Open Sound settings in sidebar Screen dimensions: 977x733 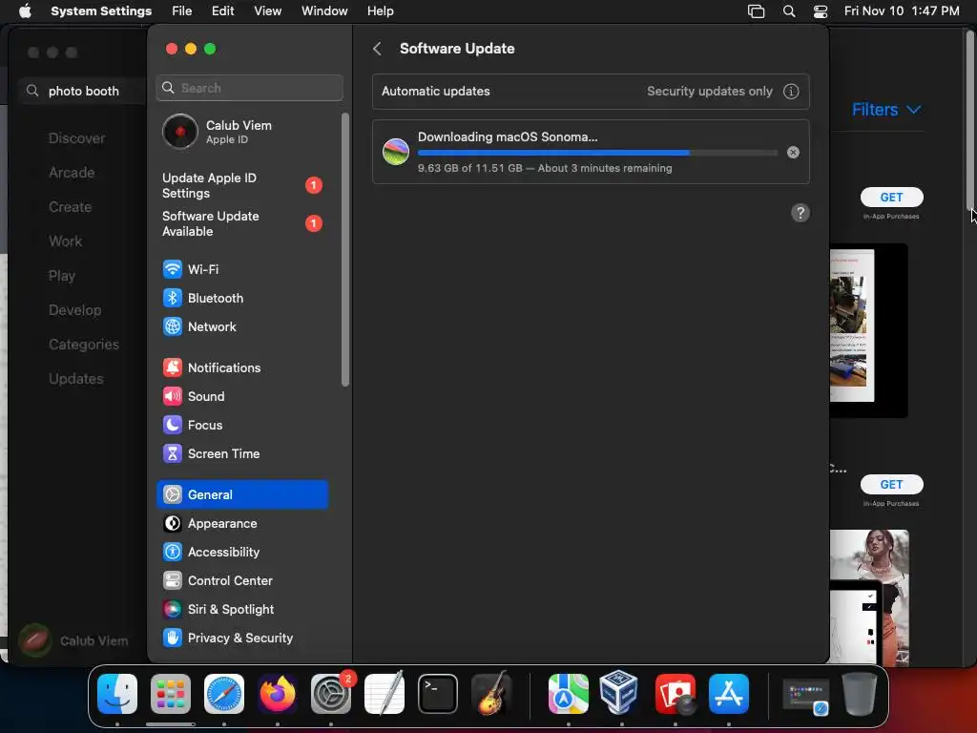pyautogui.click(x=241, y=396)
